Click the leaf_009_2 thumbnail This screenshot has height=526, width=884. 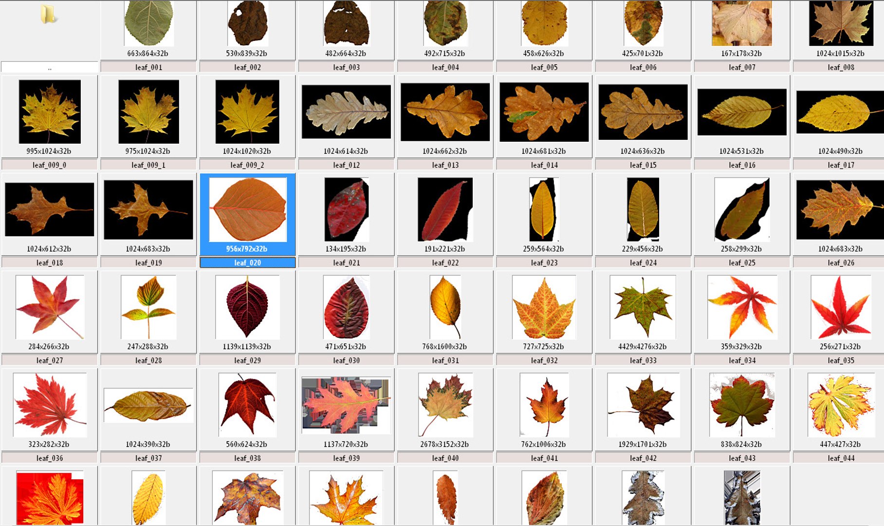[247, 112]
